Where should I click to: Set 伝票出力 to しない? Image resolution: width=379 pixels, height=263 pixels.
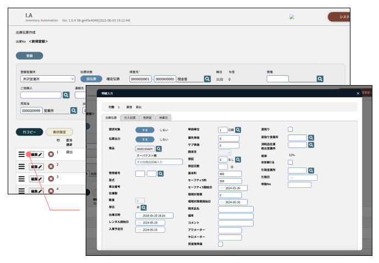pos(164,139)
